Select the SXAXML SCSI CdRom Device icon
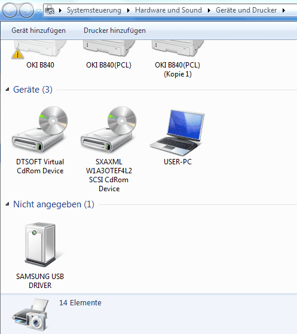The image size is (297, 334). tap(109, 129)
